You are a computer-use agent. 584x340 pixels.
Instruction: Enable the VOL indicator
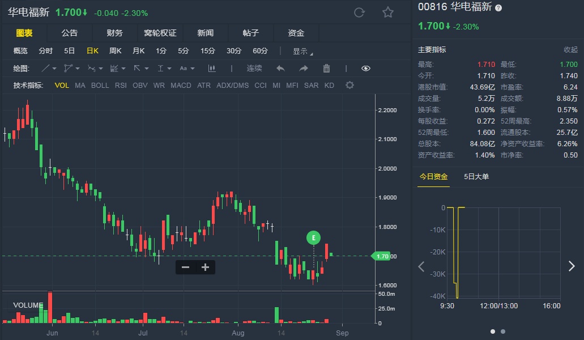62,85
